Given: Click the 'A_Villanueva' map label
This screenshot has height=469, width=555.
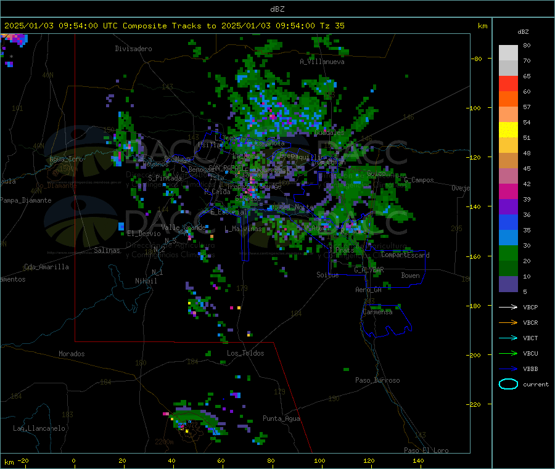Looking at the screenshot, I should coord(322,62).
